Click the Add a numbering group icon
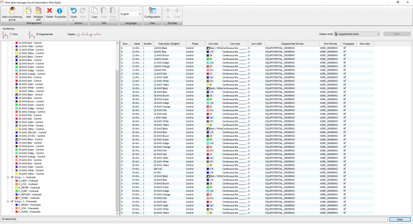 12,10
